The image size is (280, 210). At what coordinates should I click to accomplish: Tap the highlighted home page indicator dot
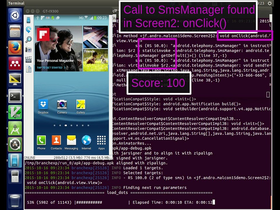coord(66,125)
